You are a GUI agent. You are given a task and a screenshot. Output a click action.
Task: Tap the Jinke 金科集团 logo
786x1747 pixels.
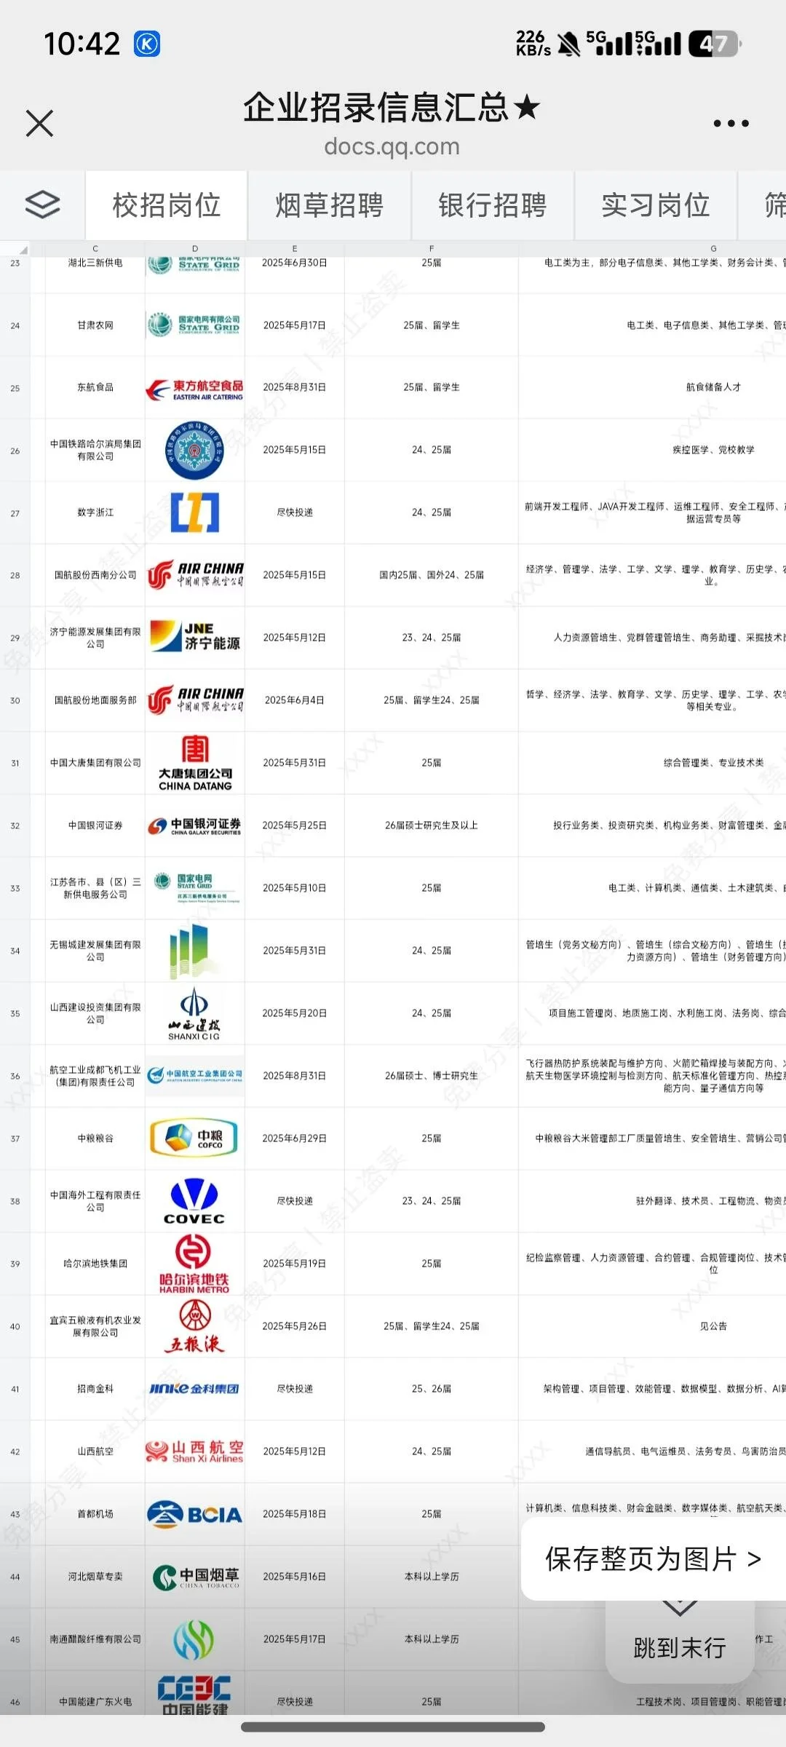pyautogui.click(x=194, y=1389)
